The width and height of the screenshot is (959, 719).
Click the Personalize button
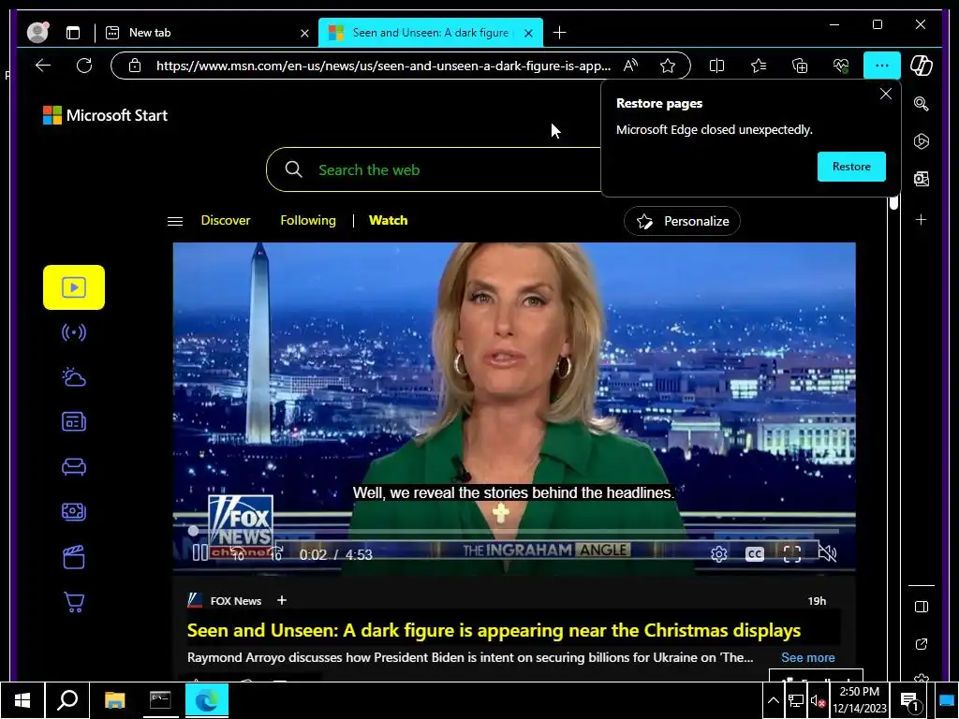[682, 221]
